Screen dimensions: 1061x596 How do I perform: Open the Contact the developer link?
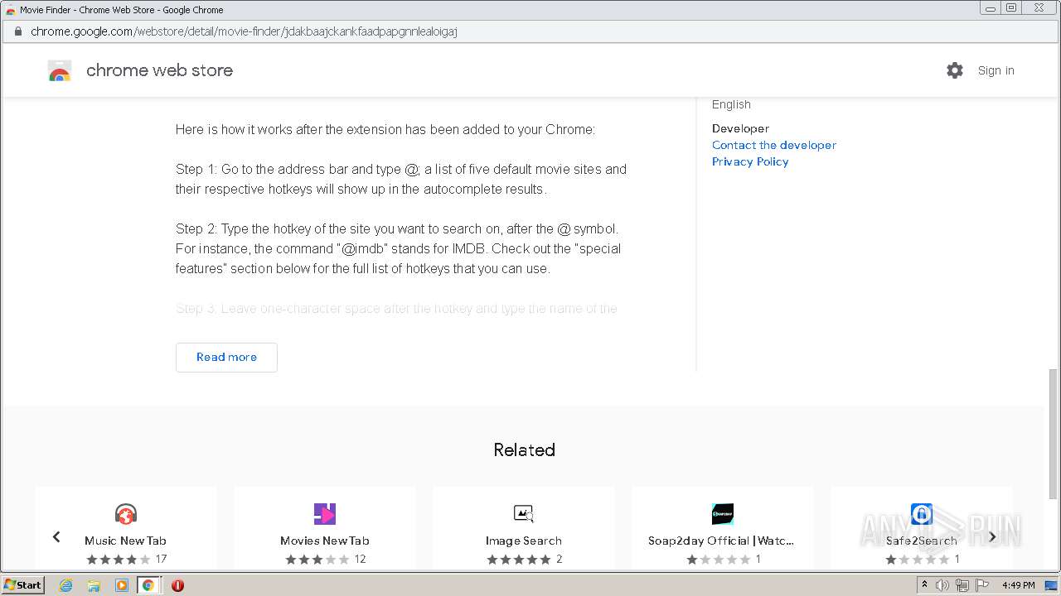click(774, 145)
